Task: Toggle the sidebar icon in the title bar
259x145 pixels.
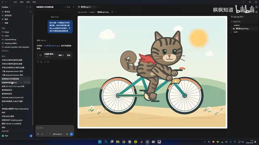Action: tap(2, 2)
